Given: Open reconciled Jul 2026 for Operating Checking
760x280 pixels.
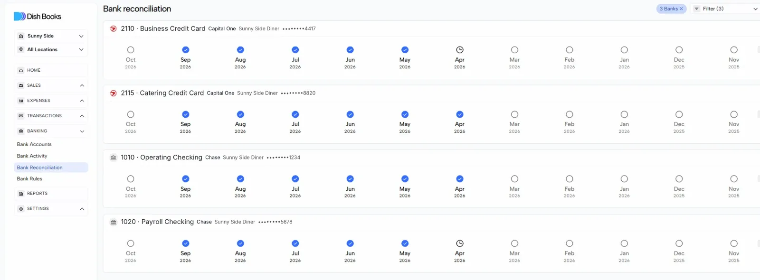Looking at the screenshot, I should click(295, 179).
